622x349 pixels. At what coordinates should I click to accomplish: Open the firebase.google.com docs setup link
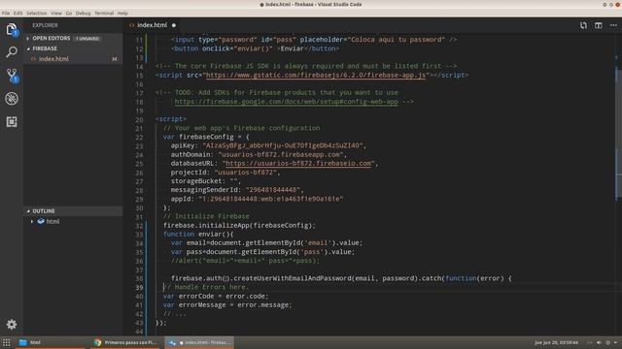[x=286, y=102]
